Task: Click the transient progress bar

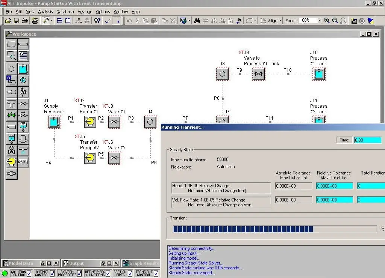Action: [275, 229]
